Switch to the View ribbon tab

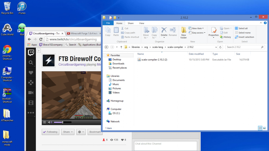point(142,23)
